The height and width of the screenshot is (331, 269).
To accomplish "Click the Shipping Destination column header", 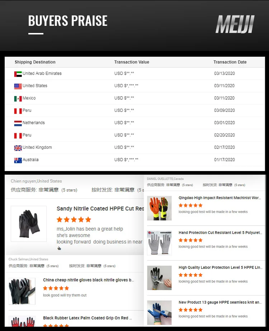I will [35, 62].
